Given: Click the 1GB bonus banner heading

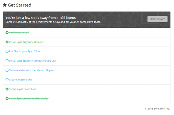Looking at the screenshot, I should pos(41,18).
